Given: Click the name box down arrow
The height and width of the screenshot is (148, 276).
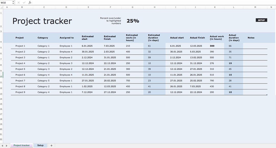Looking at the screenshot, I should point(14,3).
